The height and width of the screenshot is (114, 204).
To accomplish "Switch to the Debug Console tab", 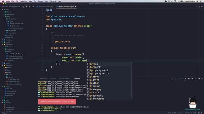I will coord(65,79).
